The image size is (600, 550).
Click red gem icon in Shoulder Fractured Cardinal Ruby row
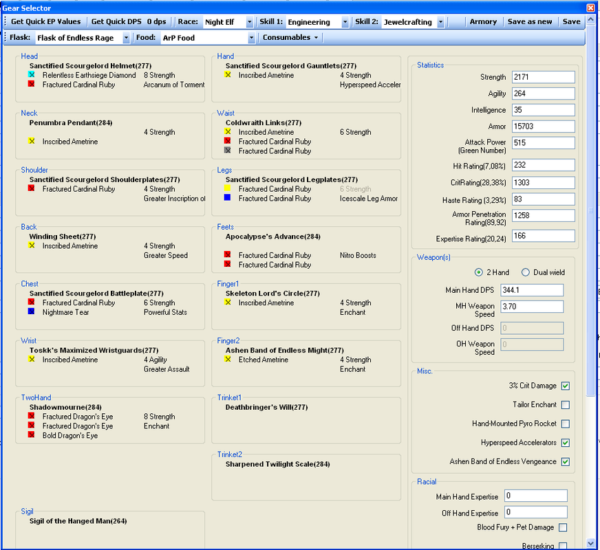click(x=32, y=188)
